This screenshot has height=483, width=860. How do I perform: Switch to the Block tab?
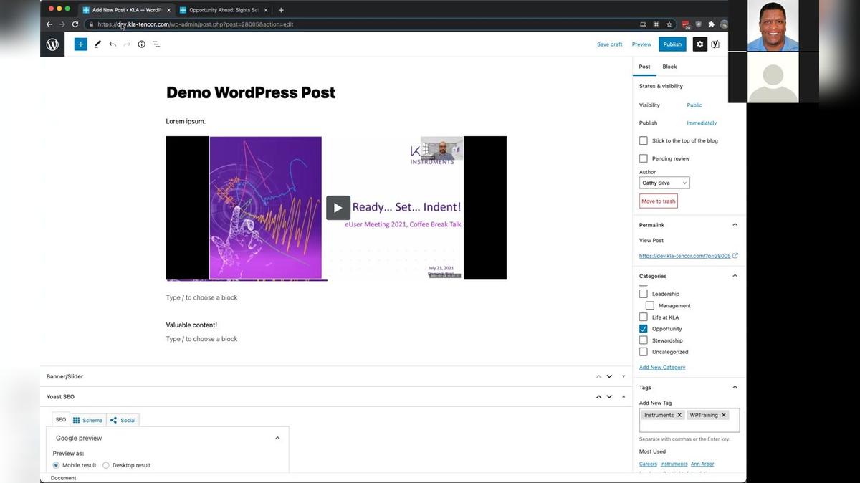[x=669, y=67]
